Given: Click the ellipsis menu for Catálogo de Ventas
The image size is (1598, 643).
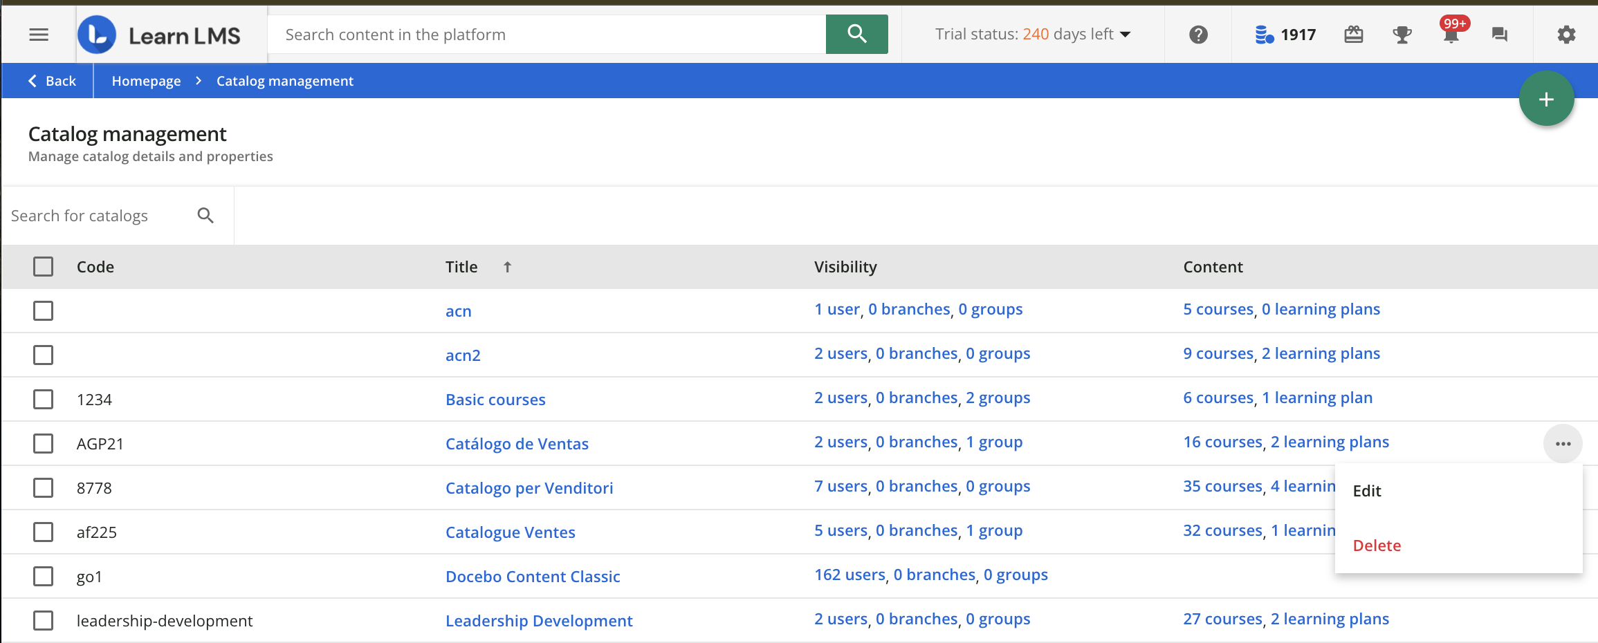Looking at the screenshot, I should tap(1563, 444).
